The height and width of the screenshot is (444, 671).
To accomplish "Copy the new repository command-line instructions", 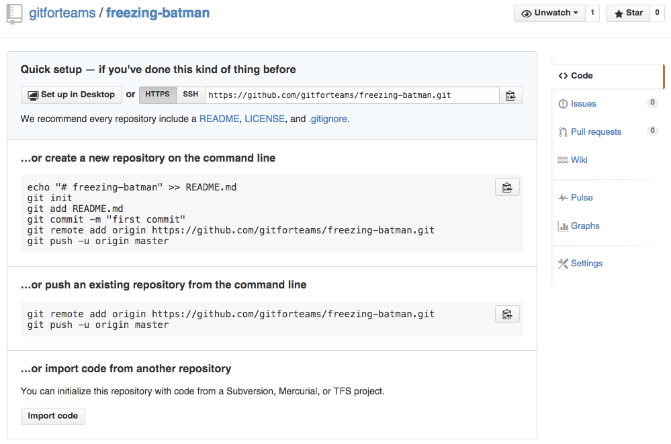I will coord(507,187).
